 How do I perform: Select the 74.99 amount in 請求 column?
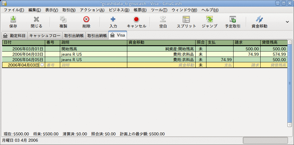[247, 55]
